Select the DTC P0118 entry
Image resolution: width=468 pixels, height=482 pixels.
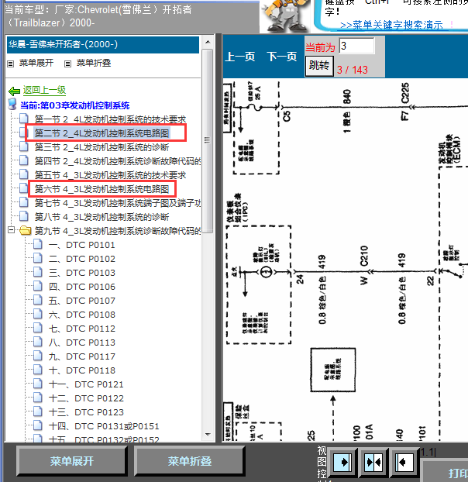81,370
